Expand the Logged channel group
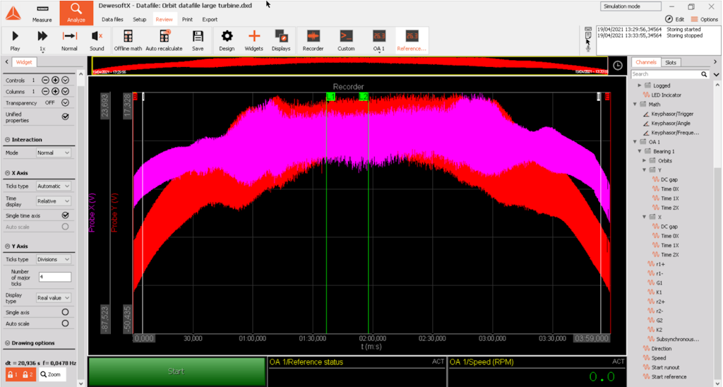 click(x=640, y=85)
